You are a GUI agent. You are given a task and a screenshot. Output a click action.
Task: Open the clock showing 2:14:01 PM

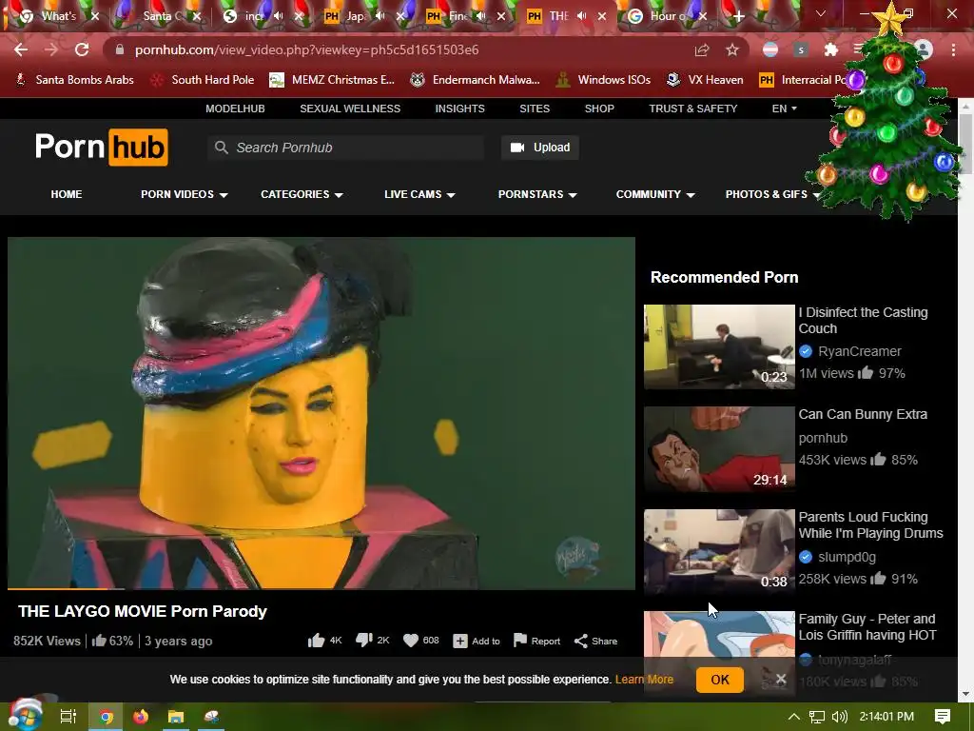tap(886, 717)
